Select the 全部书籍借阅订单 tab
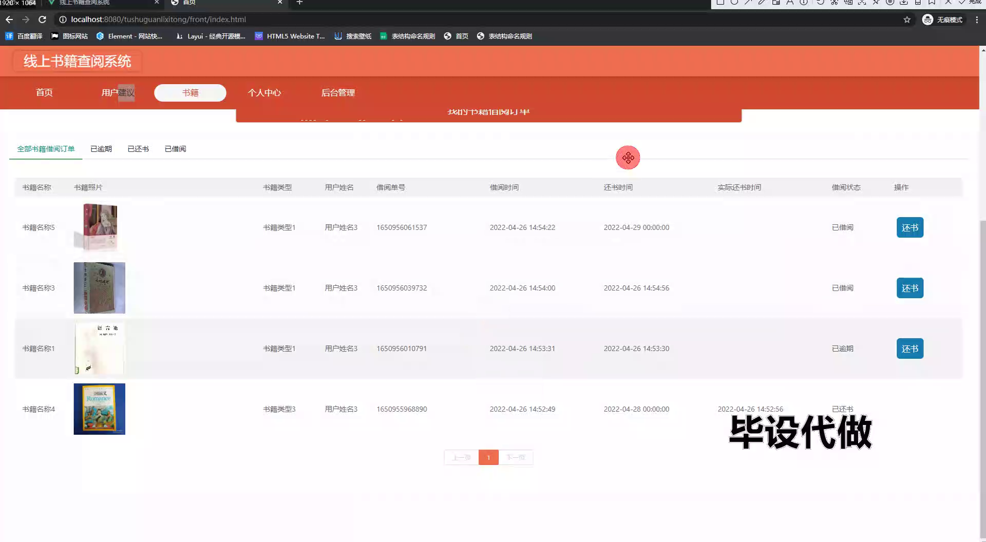 click(46, 149)
